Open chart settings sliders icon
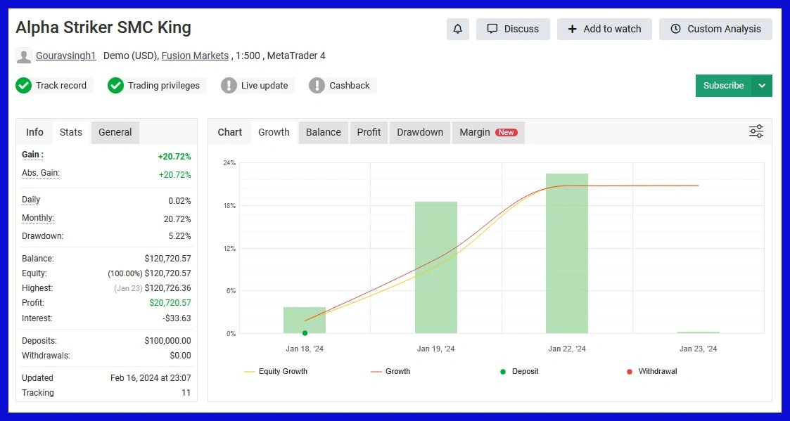The height and width of the screenshot is (421, 790). click(x=756, y=131)
